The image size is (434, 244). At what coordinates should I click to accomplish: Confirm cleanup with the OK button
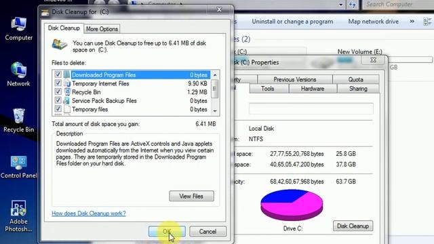167,231
